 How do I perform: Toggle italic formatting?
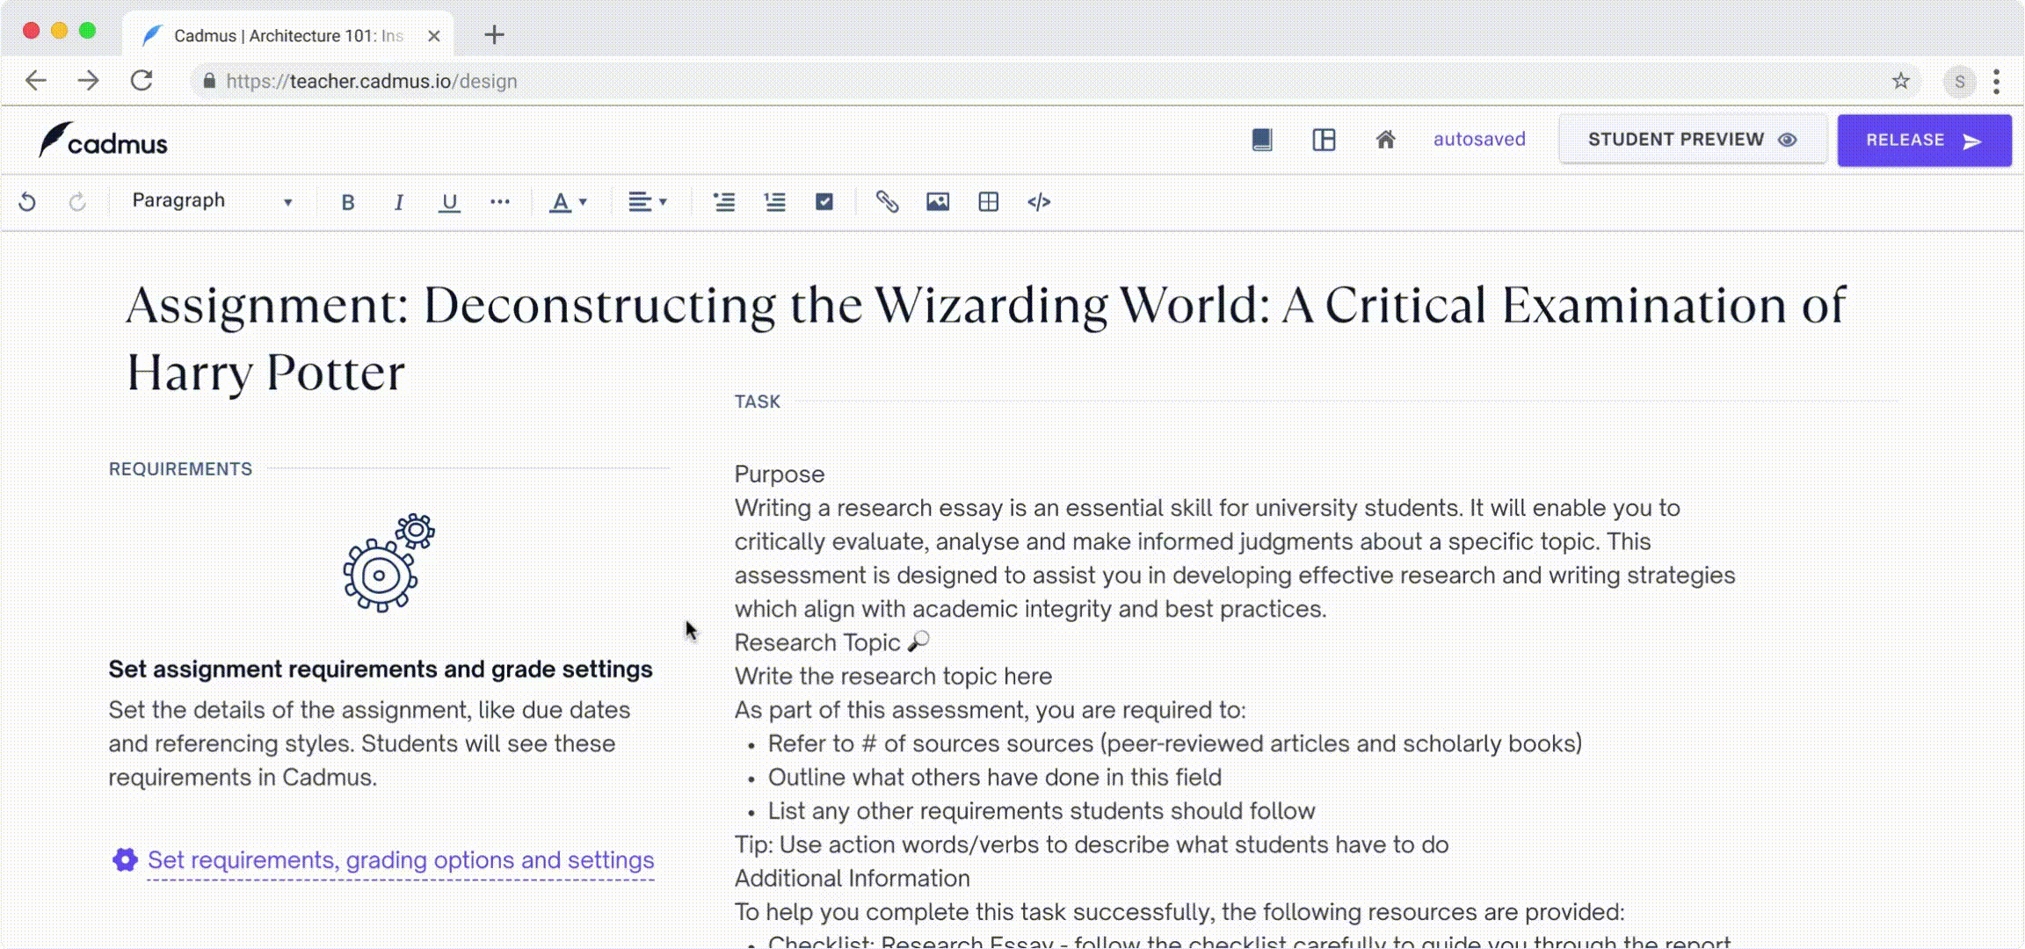[399, 202]
